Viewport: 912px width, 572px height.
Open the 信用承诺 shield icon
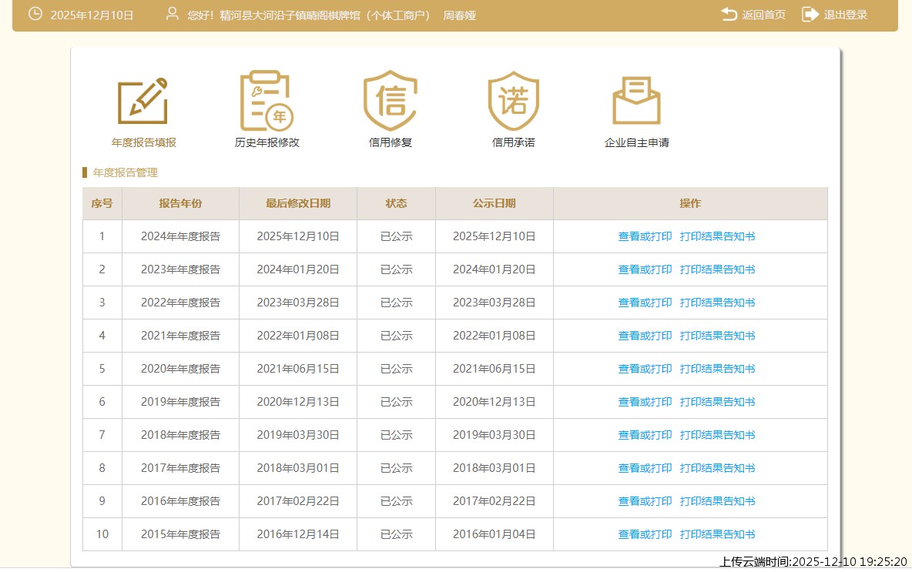(x=513, y=101)
